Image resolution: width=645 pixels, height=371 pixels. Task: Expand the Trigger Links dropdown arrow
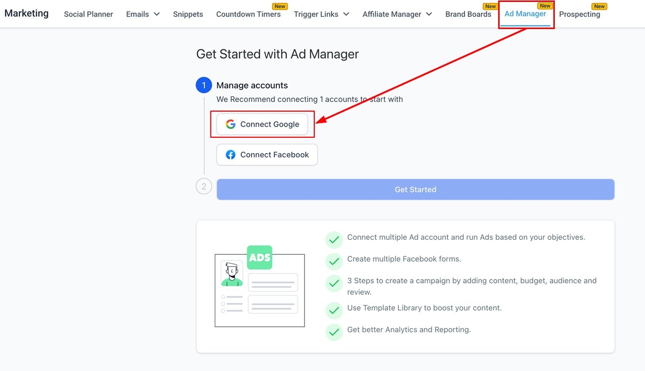346,14
